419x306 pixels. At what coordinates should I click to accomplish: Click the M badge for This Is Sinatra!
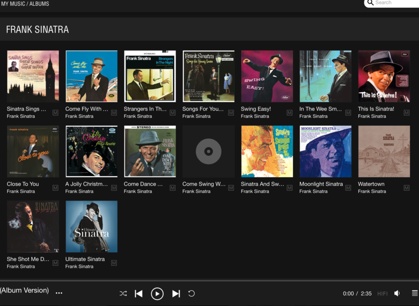(406, 113)
